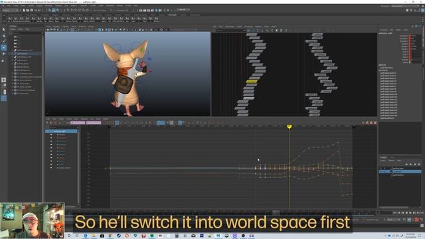
Task: Open the Render View window icon
Action: click(x=141, y=11)
